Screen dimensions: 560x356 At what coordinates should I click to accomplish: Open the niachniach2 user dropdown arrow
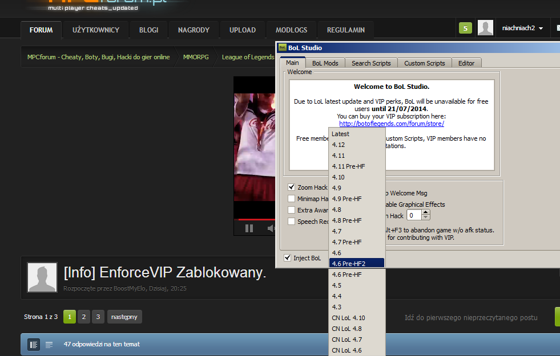[x=541, y=28]
